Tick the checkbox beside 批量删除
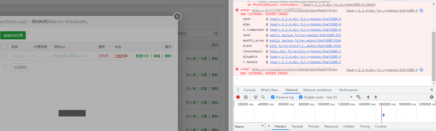 tap(5, 67)
